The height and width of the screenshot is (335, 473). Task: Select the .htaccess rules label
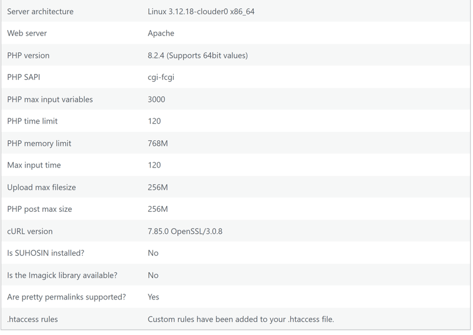[x=33, y=319]
